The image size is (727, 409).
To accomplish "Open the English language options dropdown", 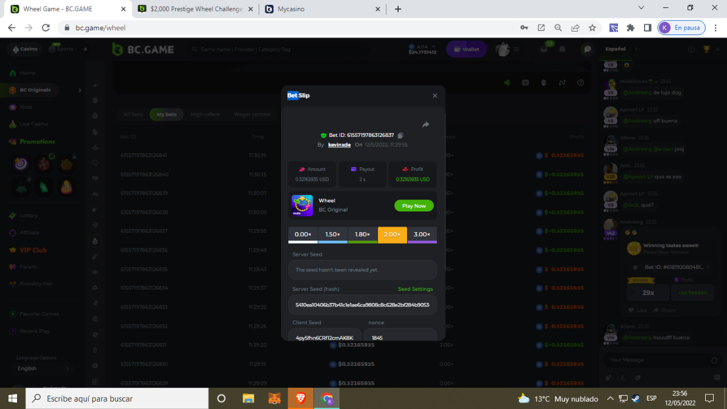I will tap(42, 368).
